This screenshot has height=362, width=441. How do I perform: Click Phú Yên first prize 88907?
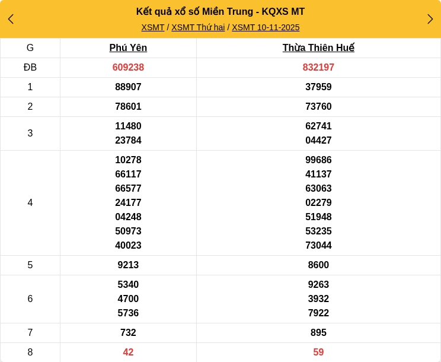(128, 87)
